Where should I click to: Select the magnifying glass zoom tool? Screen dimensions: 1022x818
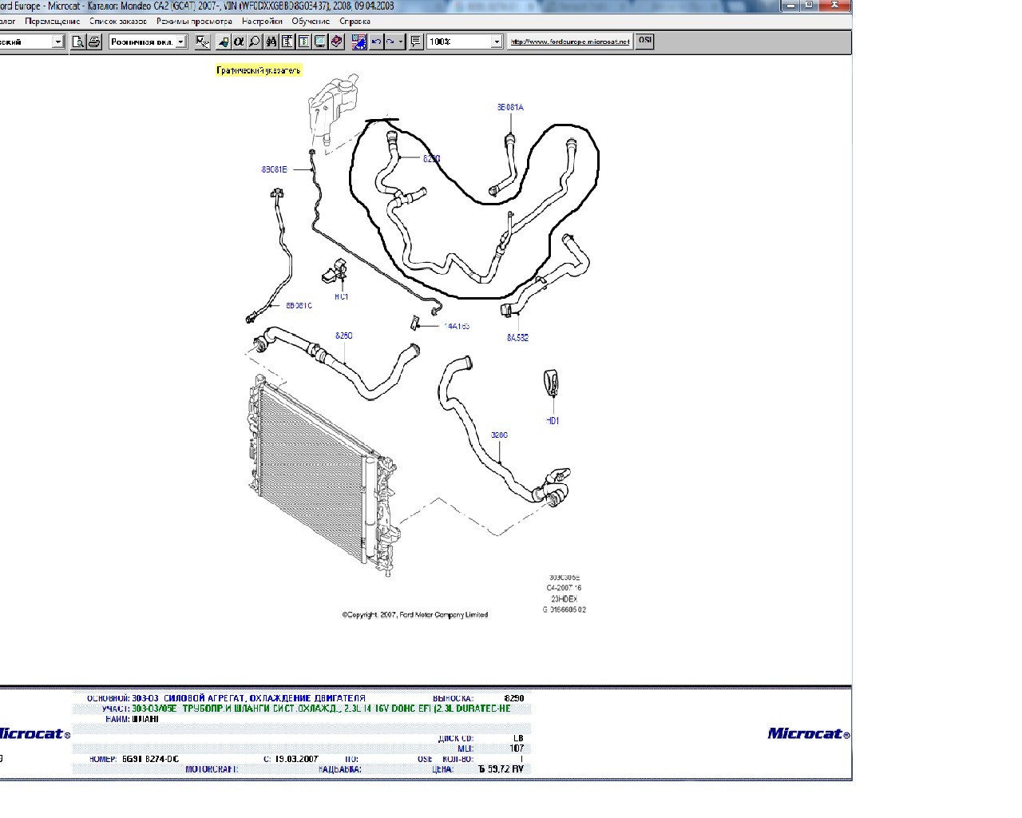[x=255, y=42]
